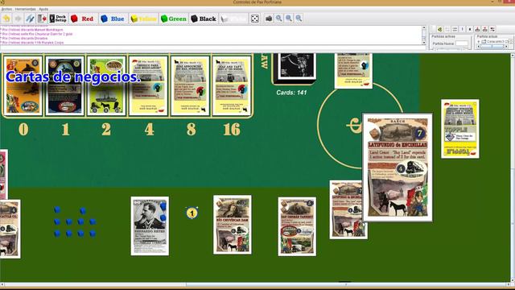Step forward through the logfile
515x290 pixels.
18,19
